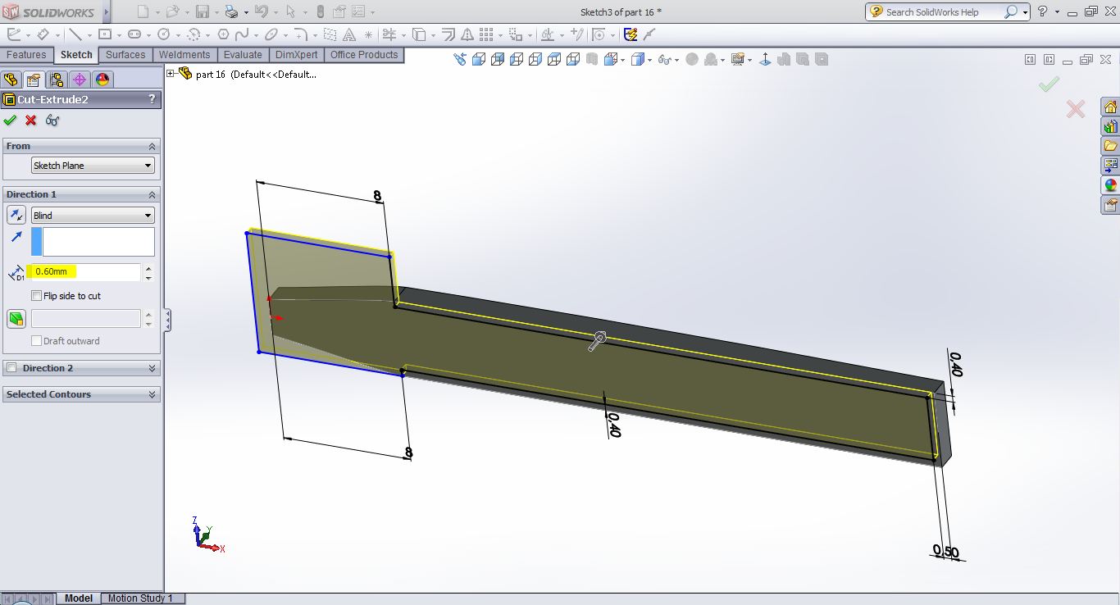Image resolution: width=1120 pixels, height=605 pixels.
Task: Click the Reverse Direction button
Action: 16,215
